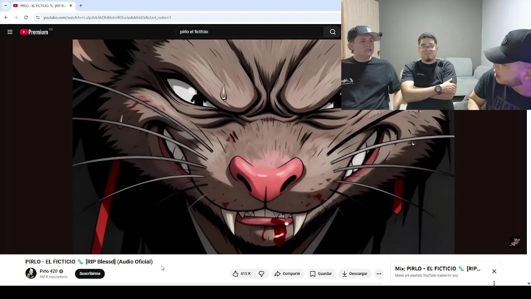This screenshot has height=299, width=531.
Task: Close the PIRLO - EL FICTICIO tab
Action: point(71,6)
